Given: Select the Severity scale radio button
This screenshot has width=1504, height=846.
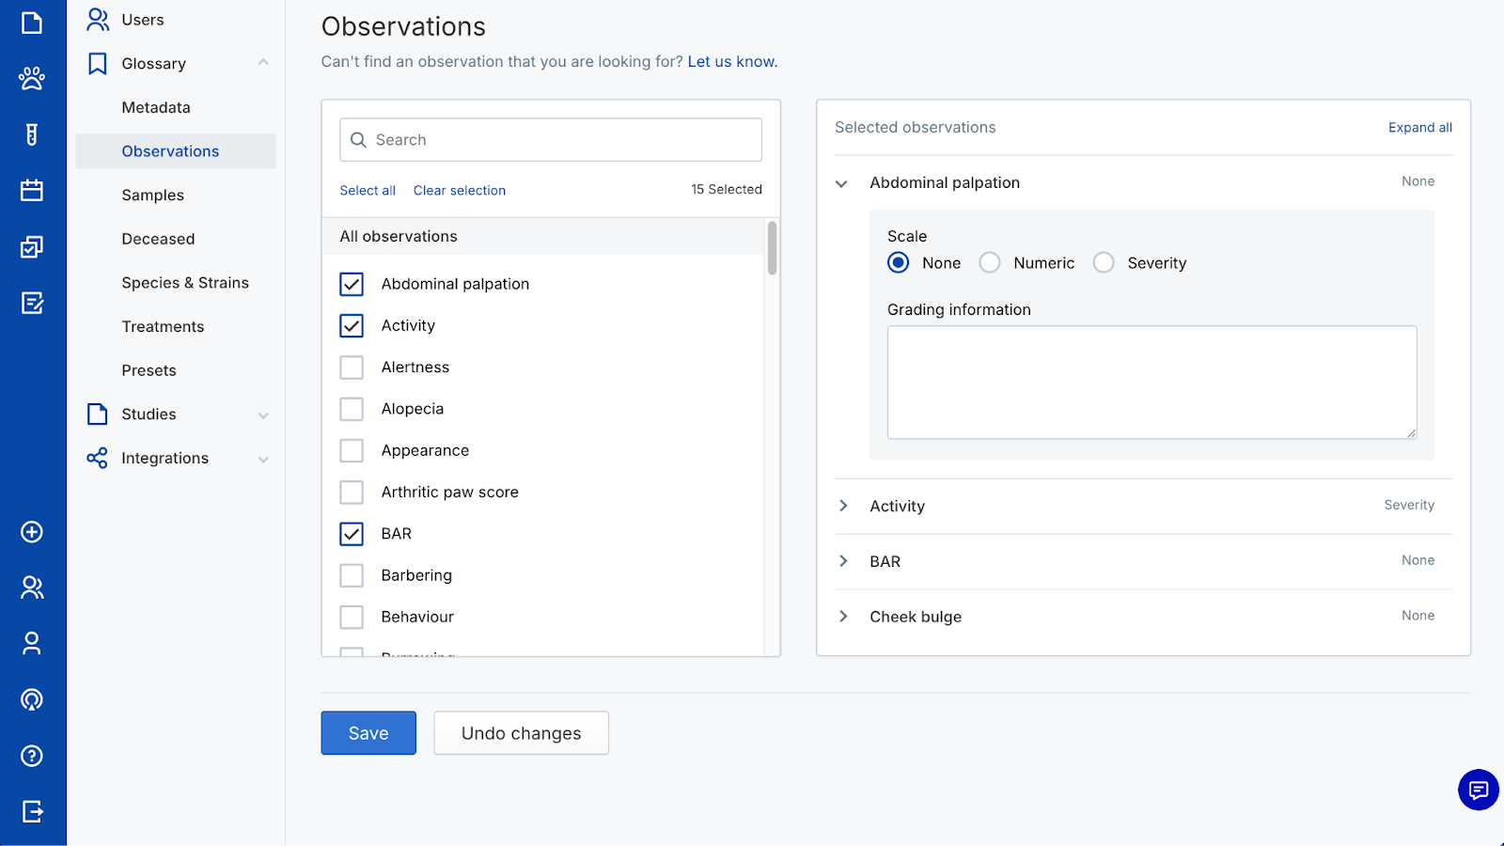Looking at the screenshot, I should click(x=1104, y=263).
